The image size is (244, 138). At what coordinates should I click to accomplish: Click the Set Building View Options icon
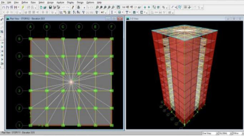pos(158,7)
